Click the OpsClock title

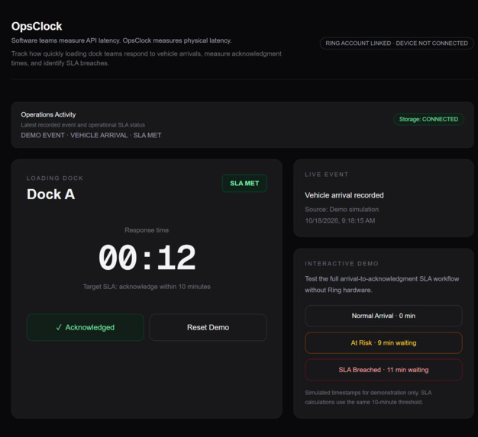[x=37, y=26]
